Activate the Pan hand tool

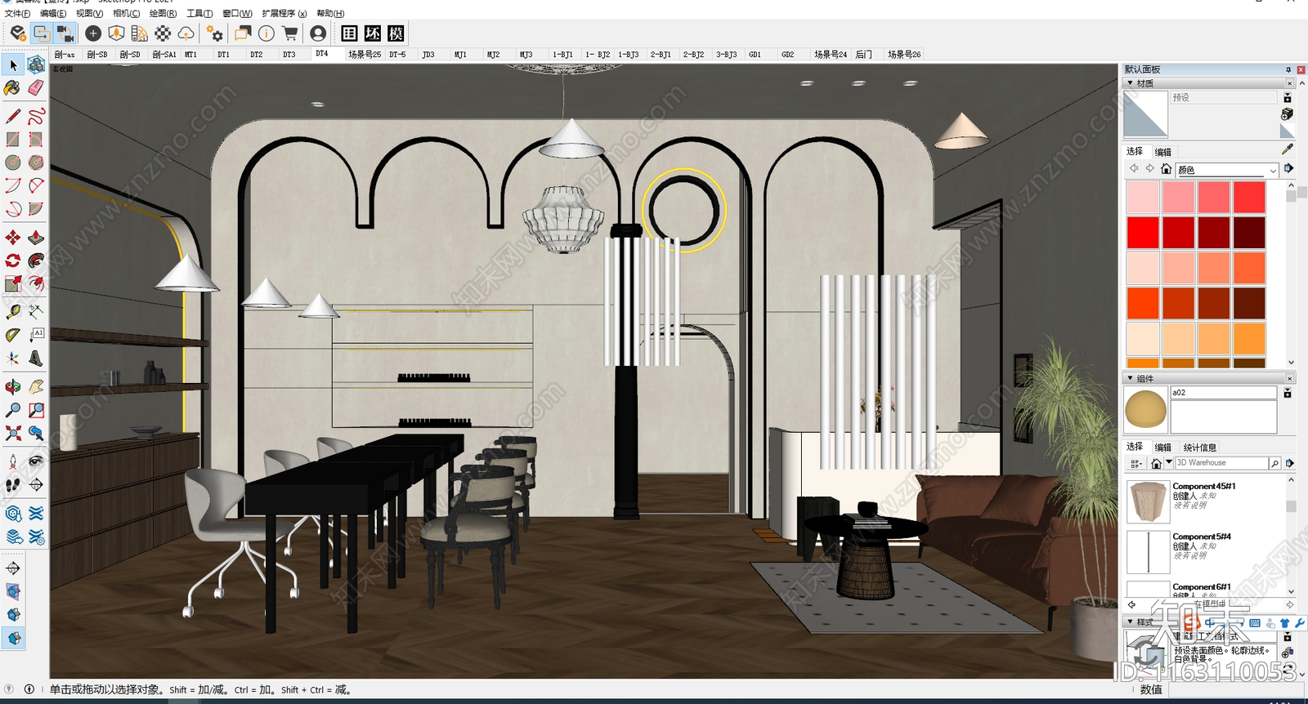point(36,386)
